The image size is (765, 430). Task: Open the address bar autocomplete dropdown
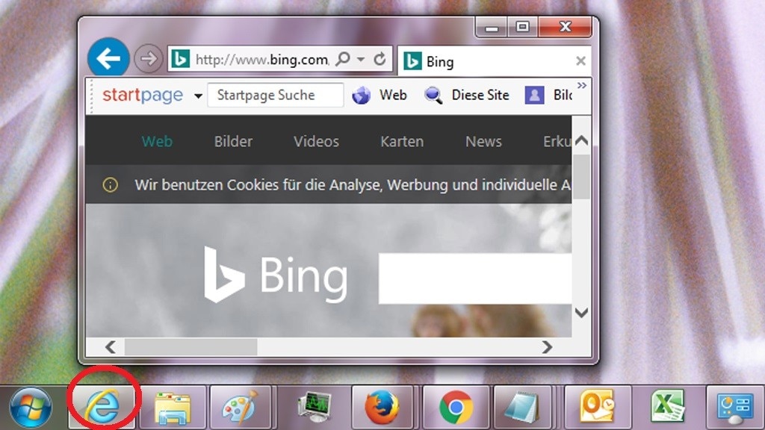coord(361,59)
